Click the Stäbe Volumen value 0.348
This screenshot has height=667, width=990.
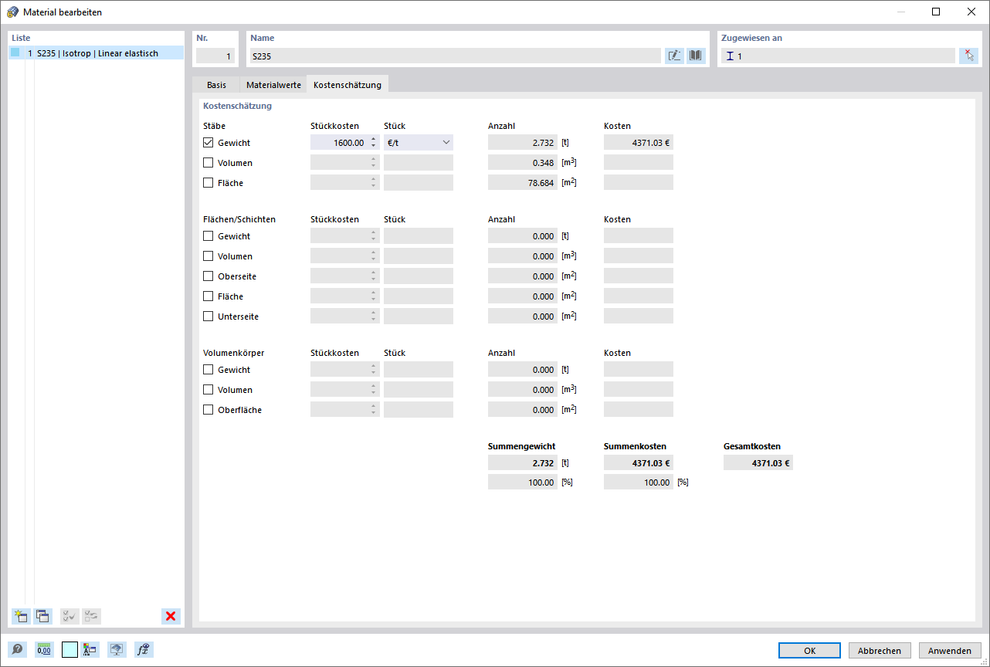523,163
